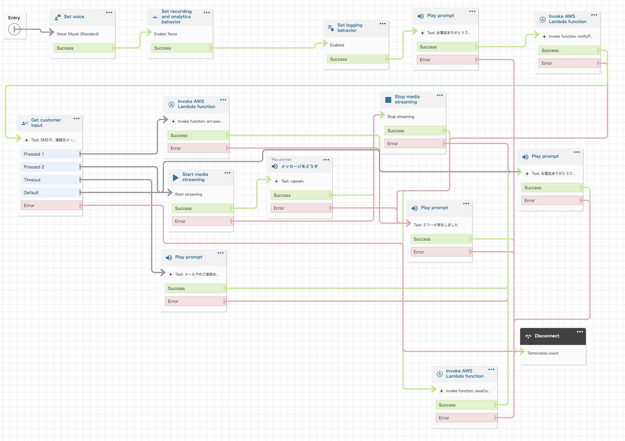Click speaker icon of the メールでのご連絡 prompt block
Viewport: 625px width, 441px height.
pyautogui.click(x=169, y=257)
